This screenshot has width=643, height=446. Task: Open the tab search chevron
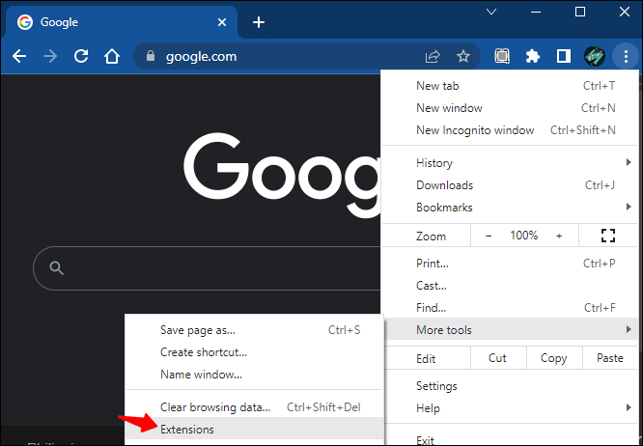[491, 12]
